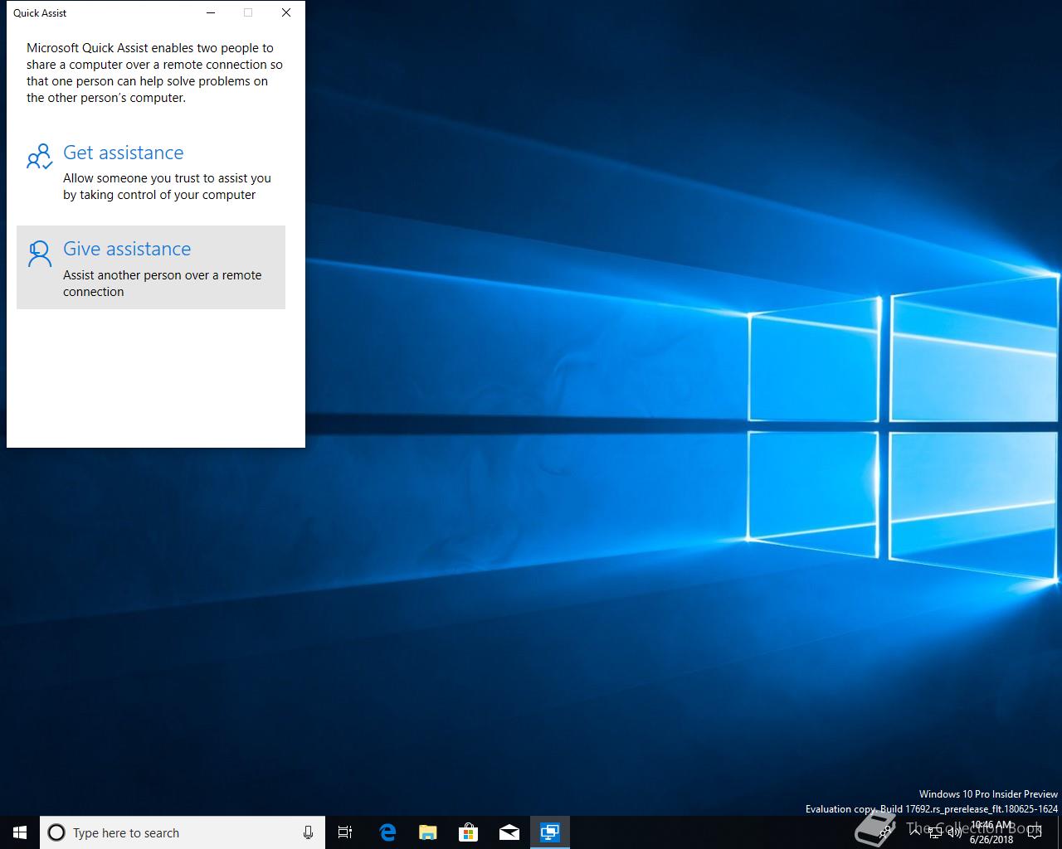Click the Quick Assist taskbar icon
Screen dimensions: 1062x849
coord(549,832)
